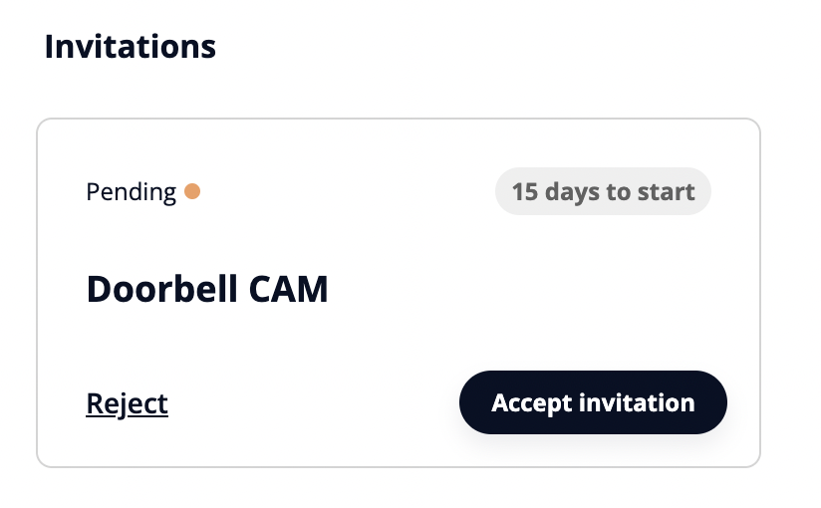Click the dark Accept invitation pill button
This screenshot has width=821, height=508.
pyautogui.click(x=593, y=402)
